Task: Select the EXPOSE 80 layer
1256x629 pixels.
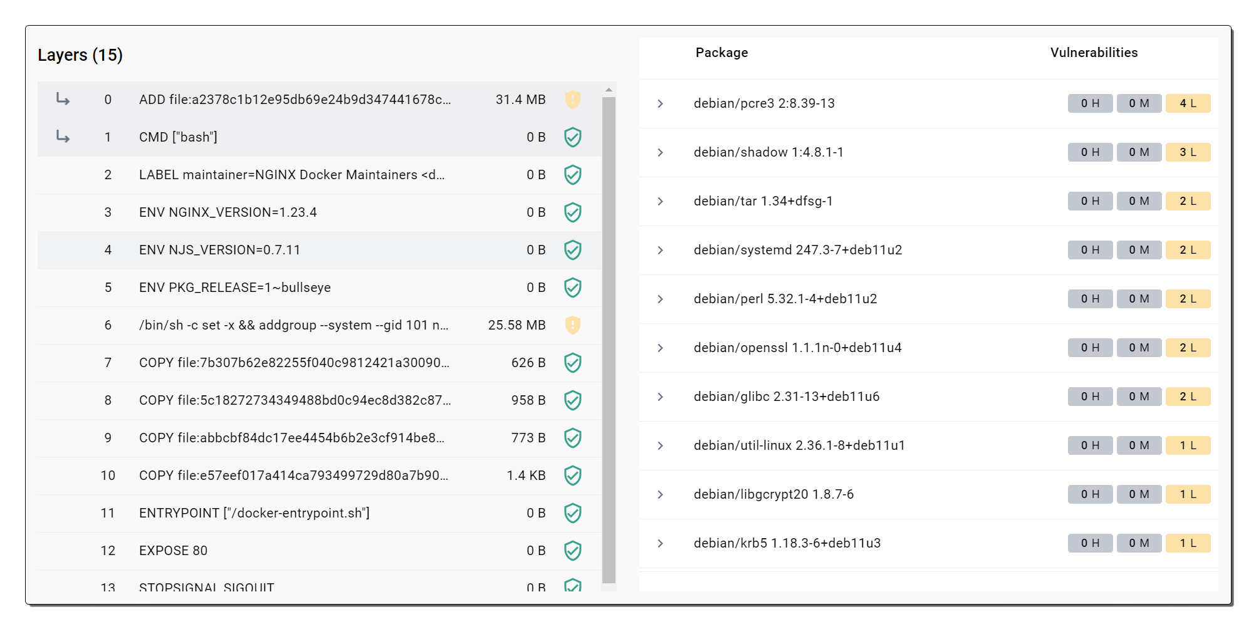Action: click(320, 551)
